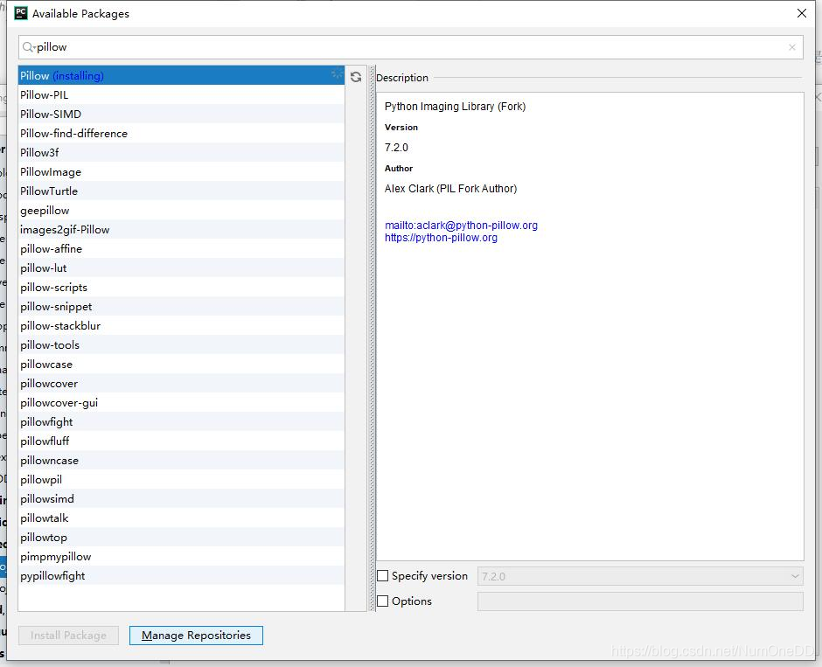Open the mailto aclark email link

(x=462, y=226)
